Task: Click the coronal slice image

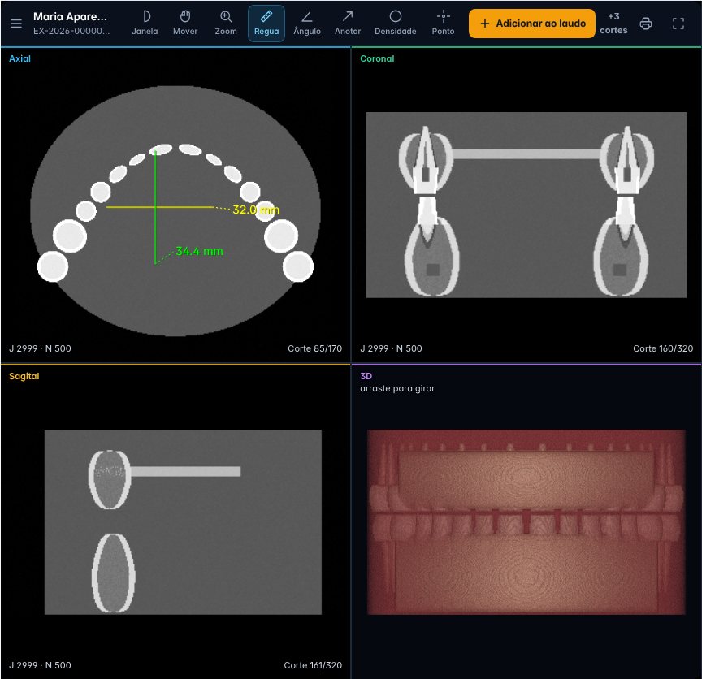Action: click(x=526, y=205)
